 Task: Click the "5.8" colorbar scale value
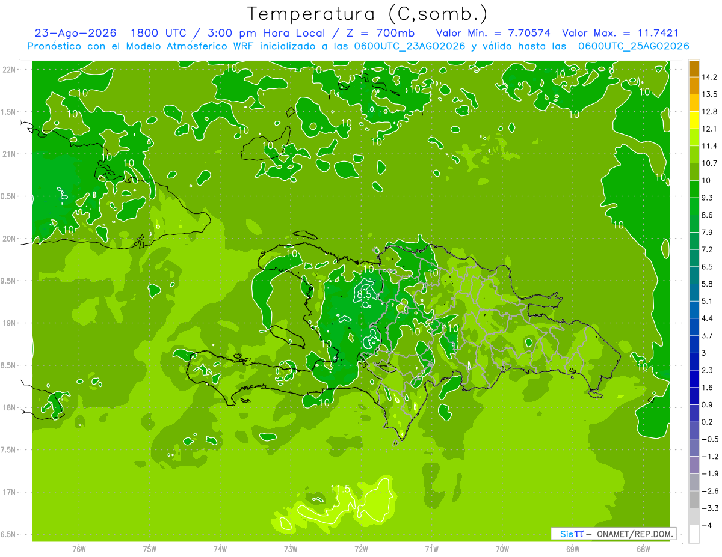click(x=707, y=284)
